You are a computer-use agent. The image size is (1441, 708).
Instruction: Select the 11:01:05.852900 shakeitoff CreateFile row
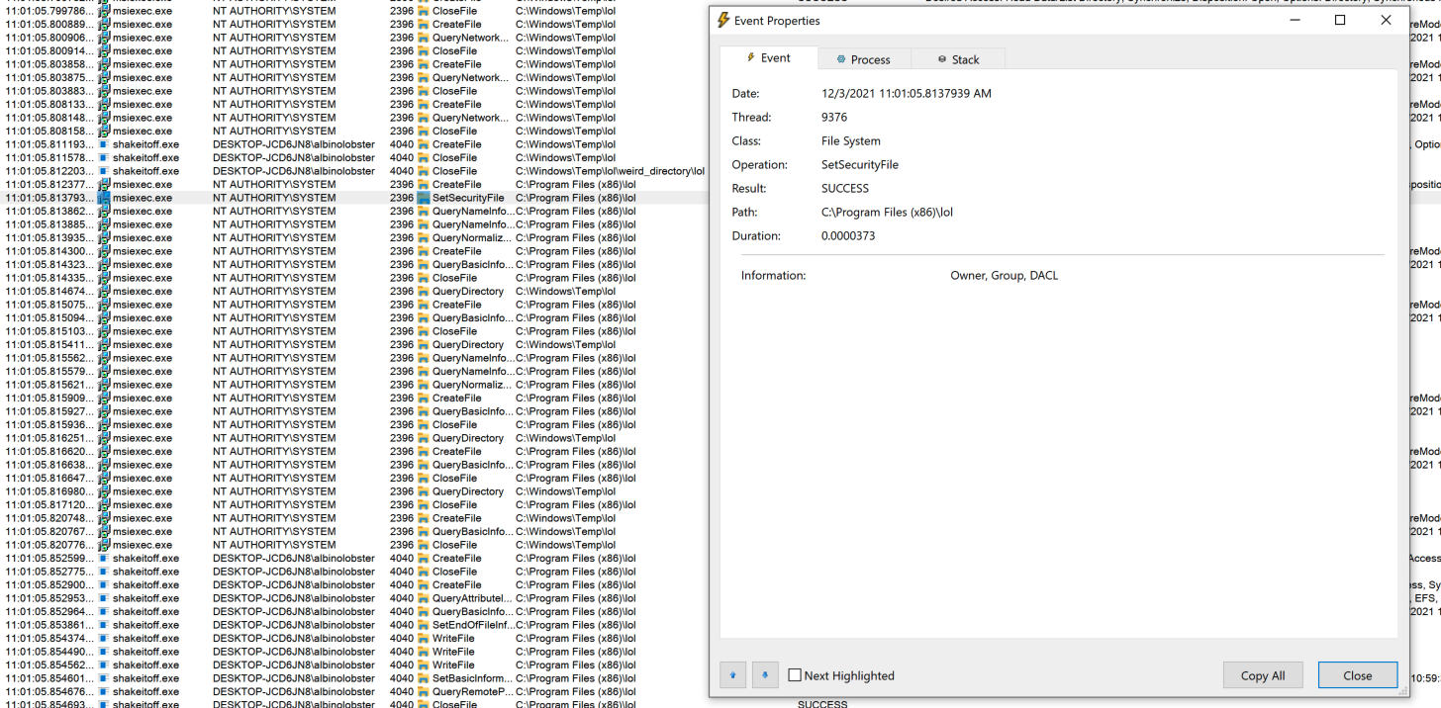point(354,585)
